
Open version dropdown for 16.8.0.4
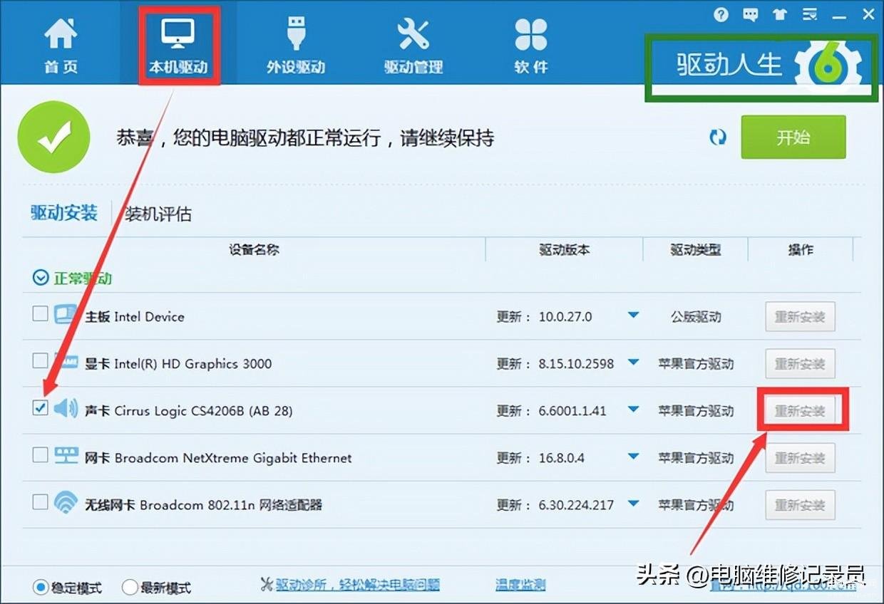[x=633, y=457]
